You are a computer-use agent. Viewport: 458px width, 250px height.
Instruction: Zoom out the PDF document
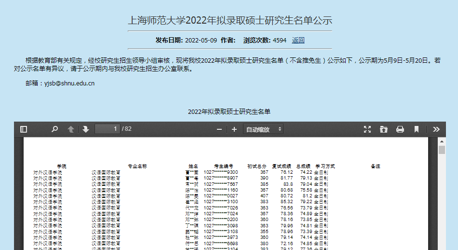tap(219, 129)
